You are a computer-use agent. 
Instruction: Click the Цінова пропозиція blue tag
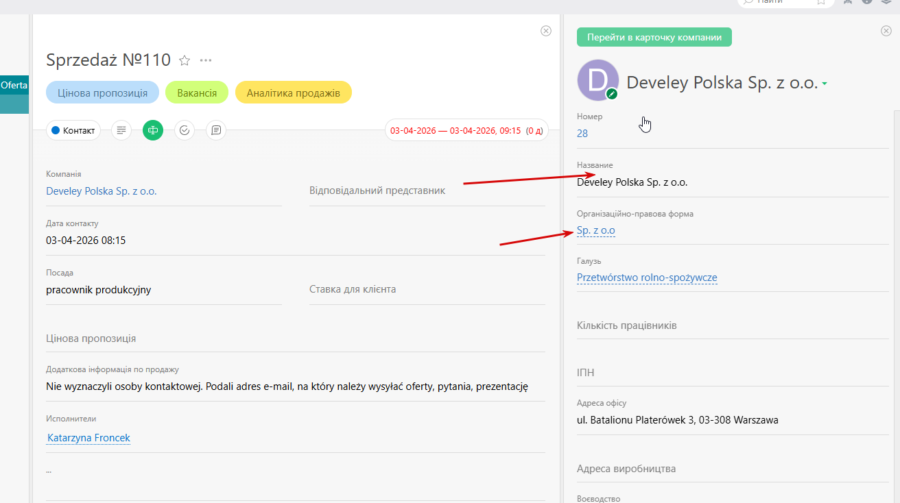[102, 93]
